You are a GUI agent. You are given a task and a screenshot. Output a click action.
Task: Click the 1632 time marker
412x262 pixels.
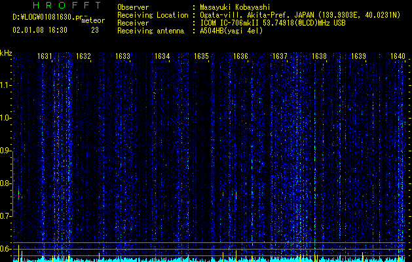83,56
